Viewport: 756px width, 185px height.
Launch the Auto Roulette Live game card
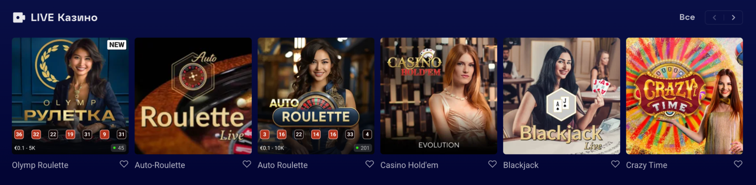pyautogui.click(x=193, y=96)
